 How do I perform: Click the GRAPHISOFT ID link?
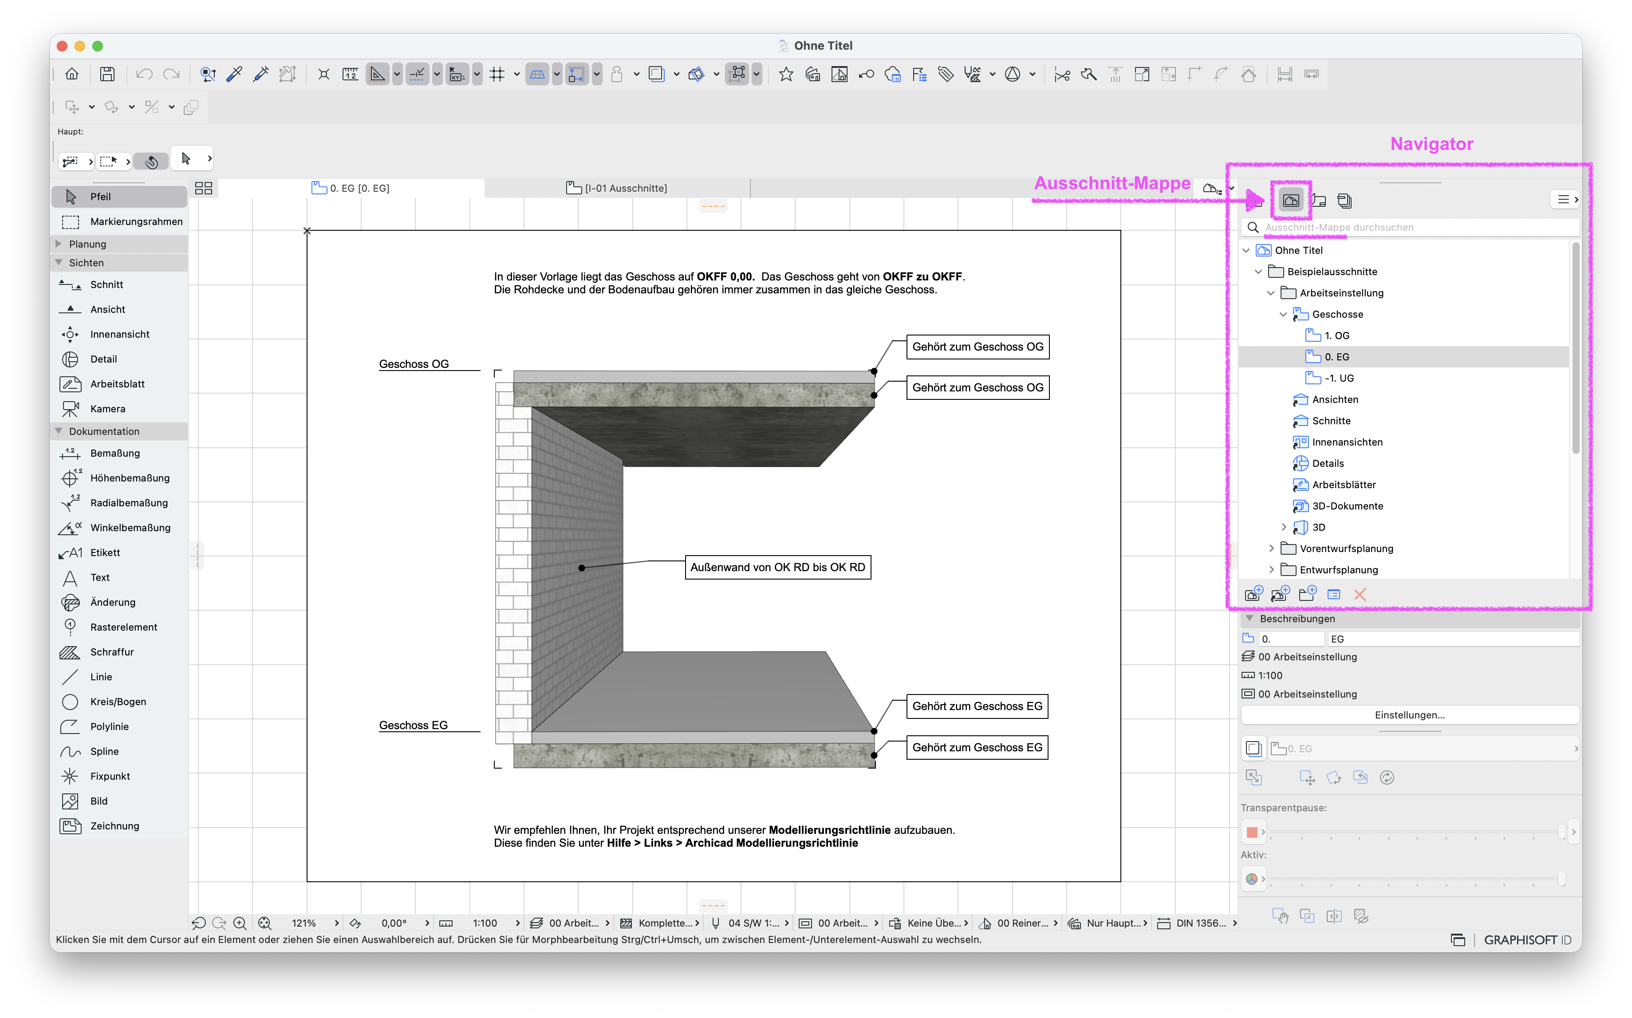(x=1527, y=940)
